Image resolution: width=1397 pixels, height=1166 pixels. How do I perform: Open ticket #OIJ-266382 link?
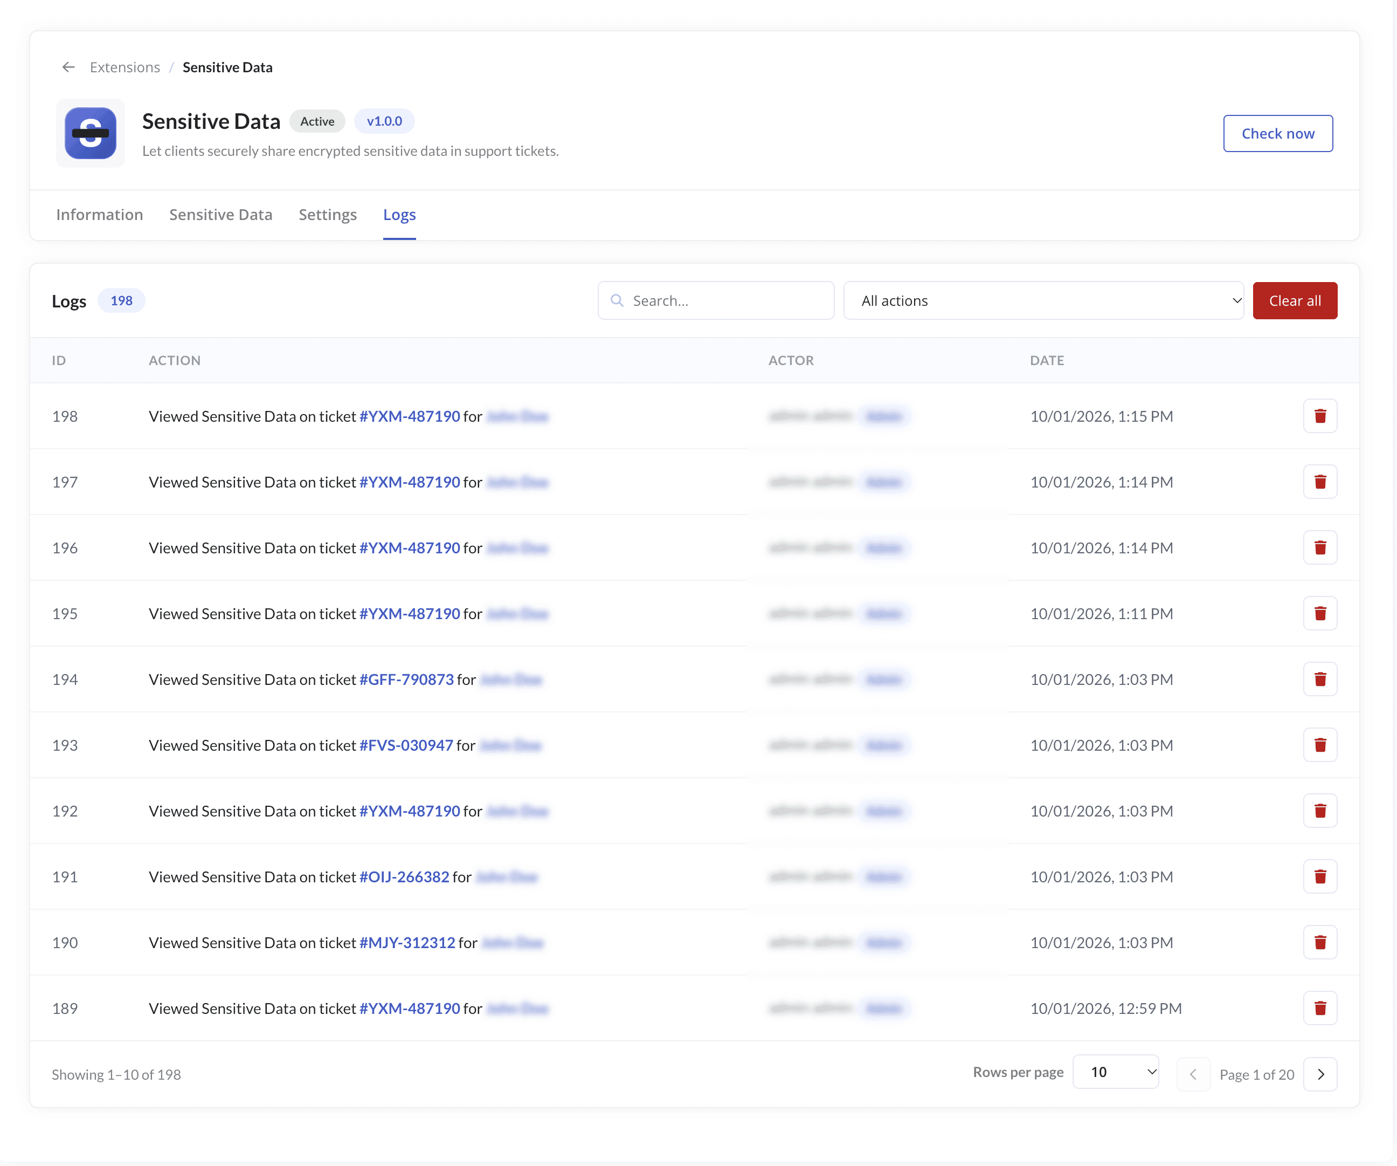pyautogui.click(x=404, y=878)
